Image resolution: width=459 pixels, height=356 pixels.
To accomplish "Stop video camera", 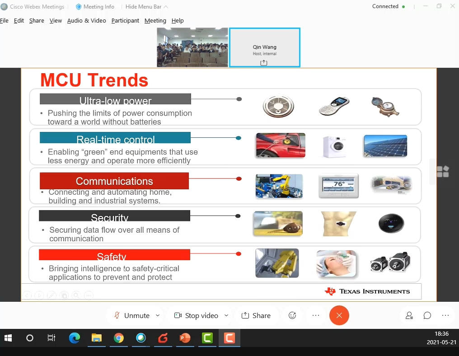I will 197,315.
